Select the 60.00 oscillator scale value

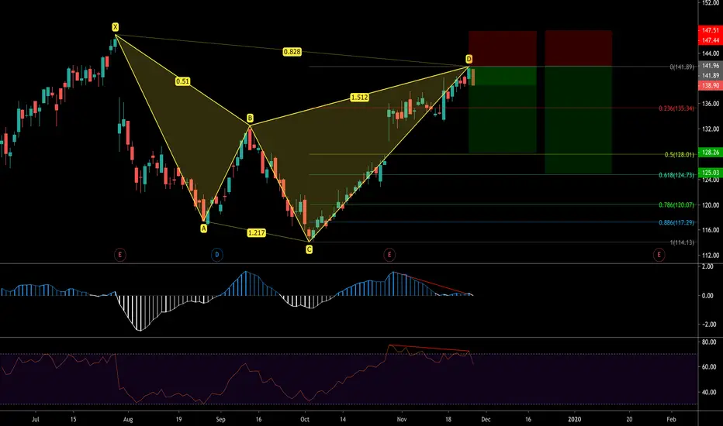(709, 367)
